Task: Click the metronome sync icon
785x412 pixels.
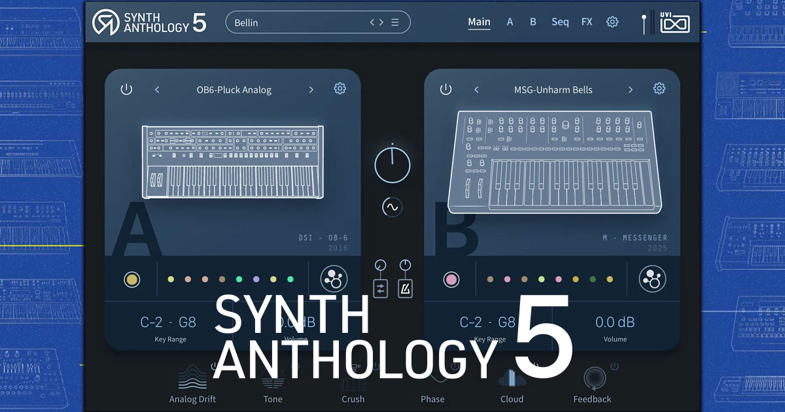Action: [x=406, y=288]
